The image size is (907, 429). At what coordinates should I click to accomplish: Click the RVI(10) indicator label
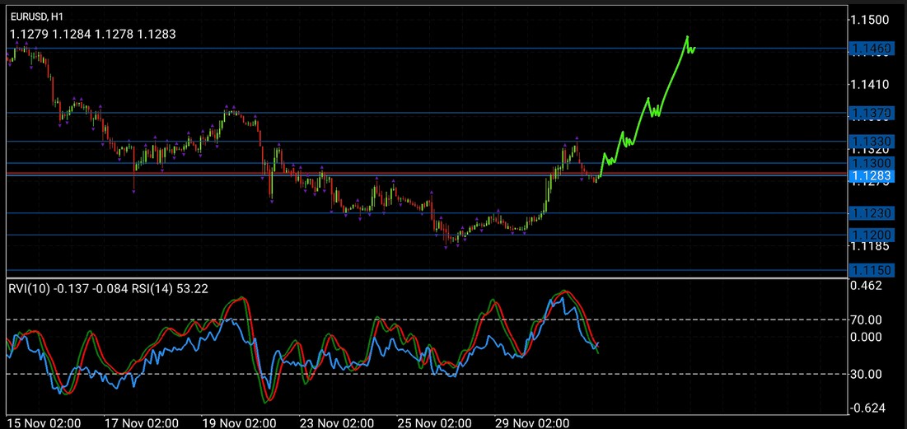(30, 288)
